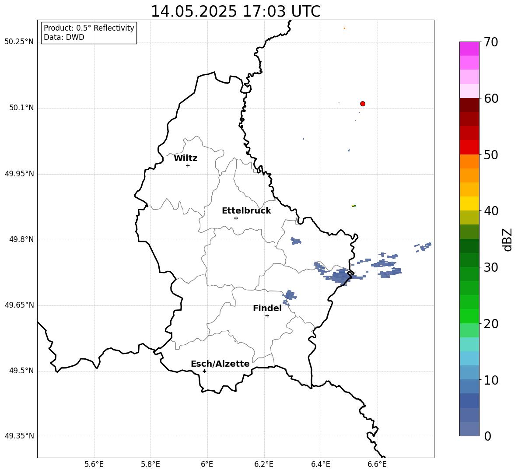This screenshot has width=518, height=473.
Task: Click the Wiltz city label
Action: coord(185,158)
